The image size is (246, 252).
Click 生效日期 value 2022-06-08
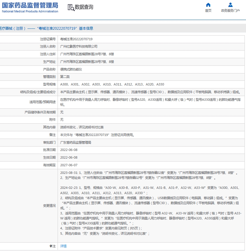click(69, 157)
